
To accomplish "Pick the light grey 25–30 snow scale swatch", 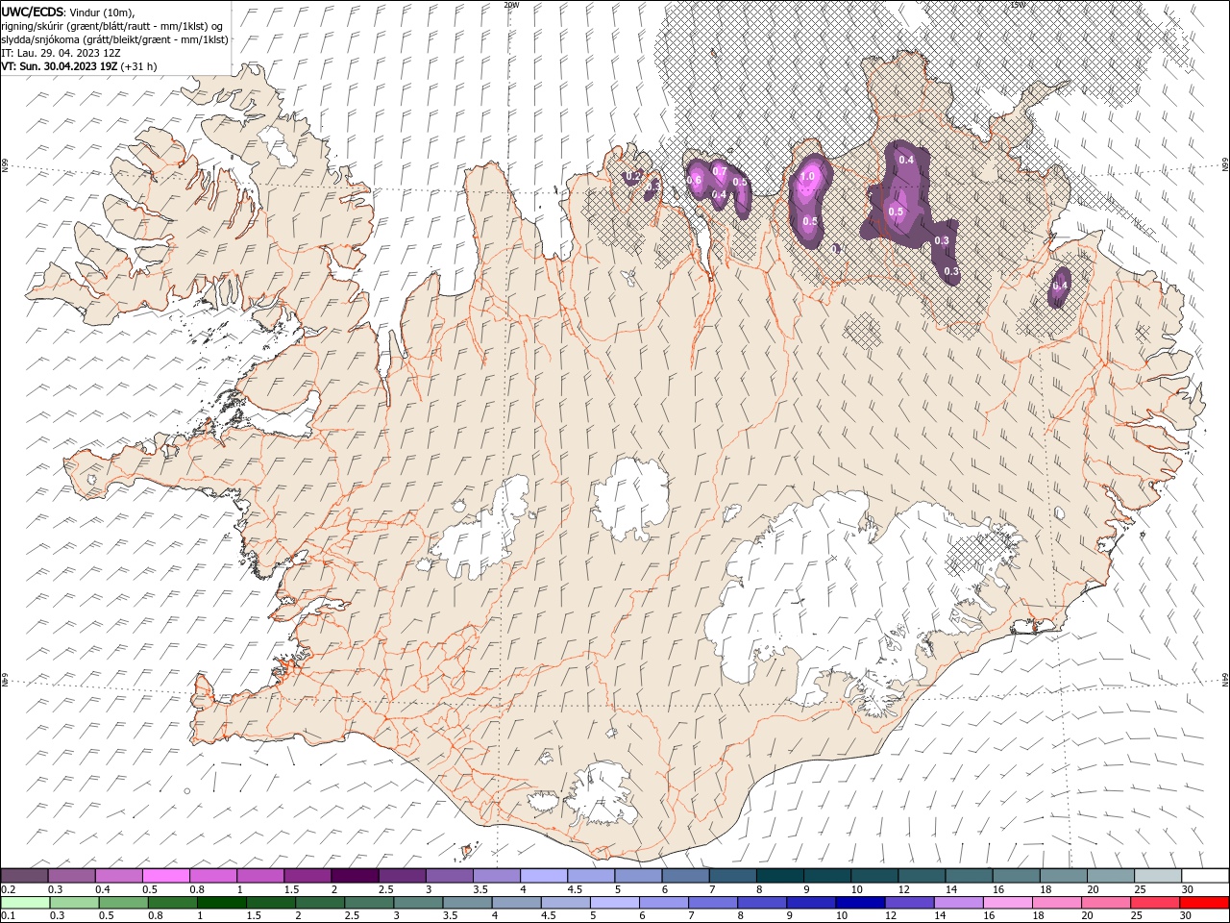I will click(1158, 875).
